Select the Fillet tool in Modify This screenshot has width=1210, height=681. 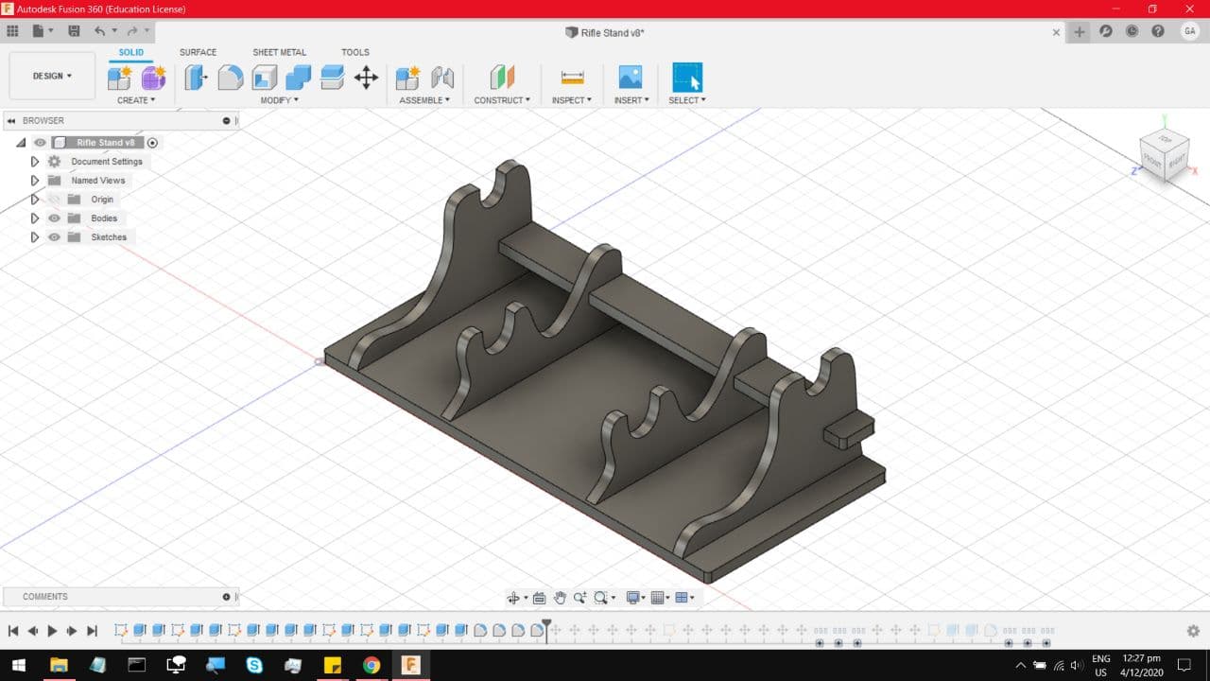[230, 78]
